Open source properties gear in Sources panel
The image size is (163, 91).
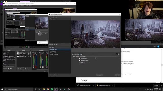pyautogui.click(x=23, y=69)
